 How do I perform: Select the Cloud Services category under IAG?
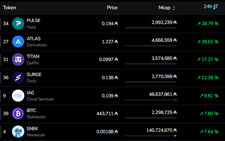(40, 99)
